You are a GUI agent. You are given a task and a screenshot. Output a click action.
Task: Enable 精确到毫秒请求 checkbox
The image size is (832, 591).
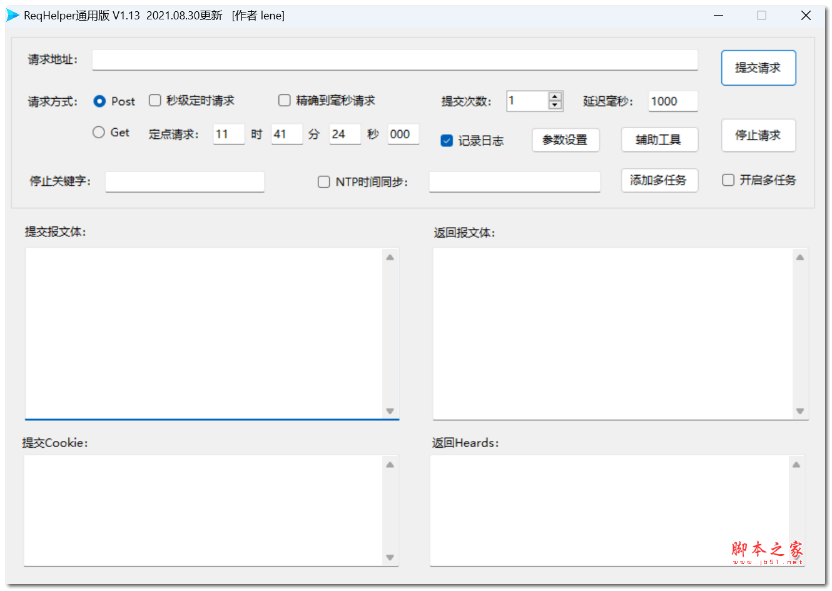[285, 100]
